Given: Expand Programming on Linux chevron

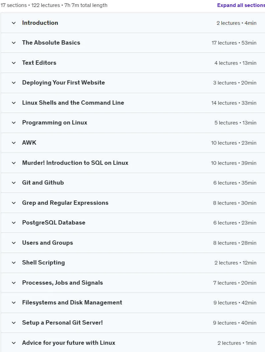Looking at the screenshot, I should [x=14, y=123].
